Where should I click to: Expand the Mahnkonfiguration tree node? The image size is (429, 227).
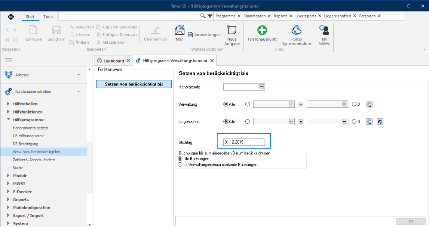(8, 207)
